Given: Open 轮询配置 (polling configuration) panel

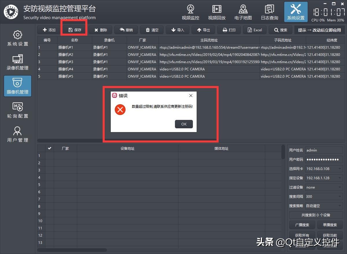Looking at the screenshot, I should click(x=17, y=110).
